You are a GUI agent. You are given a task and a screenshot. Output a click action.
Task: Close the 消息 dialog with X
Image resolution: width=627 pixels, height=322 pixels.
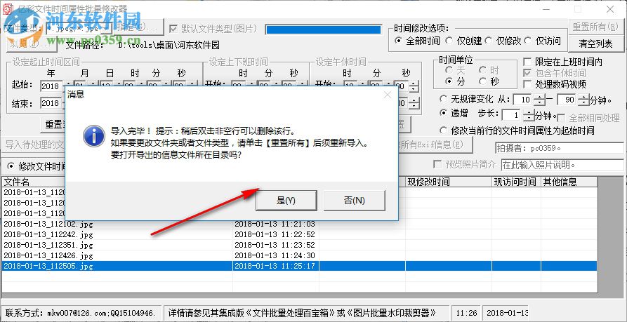tap(387, 95)
